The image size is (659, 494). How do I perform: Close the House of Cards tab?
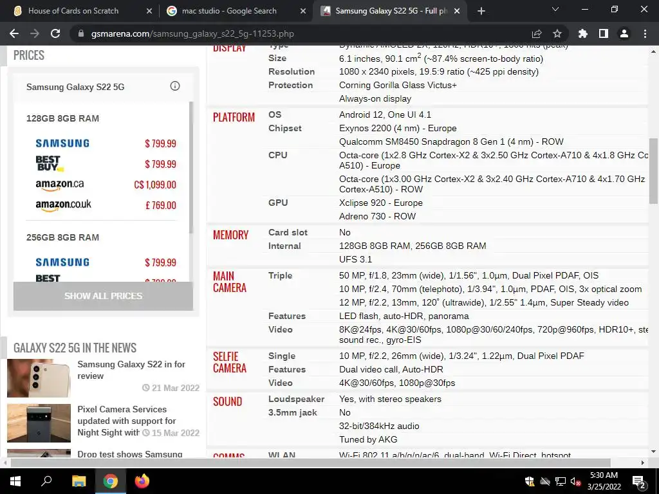pyautogui.click(x=149, y=11)
